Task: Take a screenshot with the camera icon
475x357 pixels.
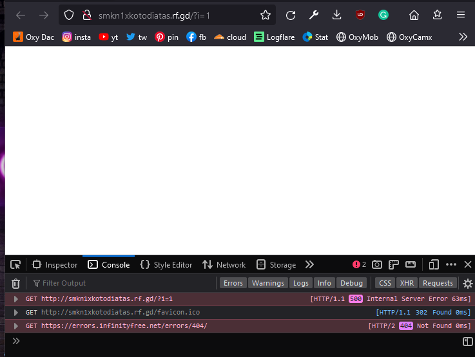Action: click(x=377, y=264)
